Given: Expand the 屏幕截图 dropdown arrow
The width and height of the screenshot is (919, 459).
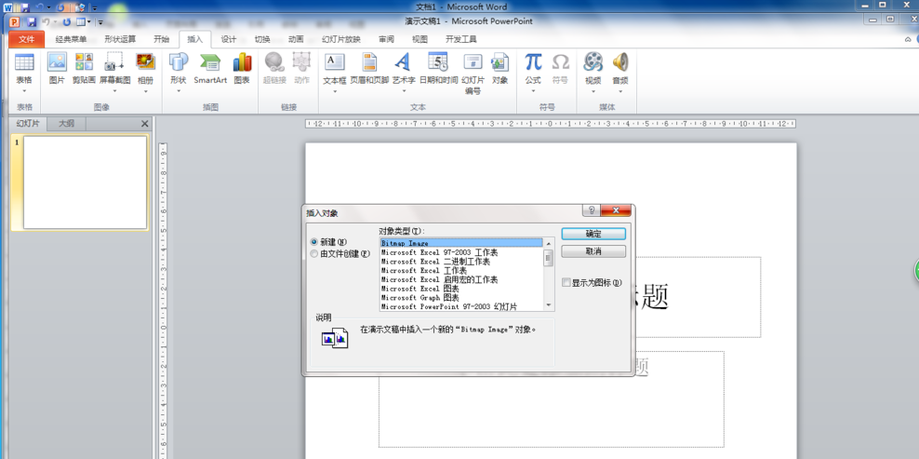Looking at the screenshot, I should click(x=114, y=91).
